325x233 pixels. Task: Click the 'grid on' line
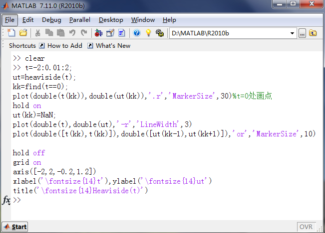[27, 162]
